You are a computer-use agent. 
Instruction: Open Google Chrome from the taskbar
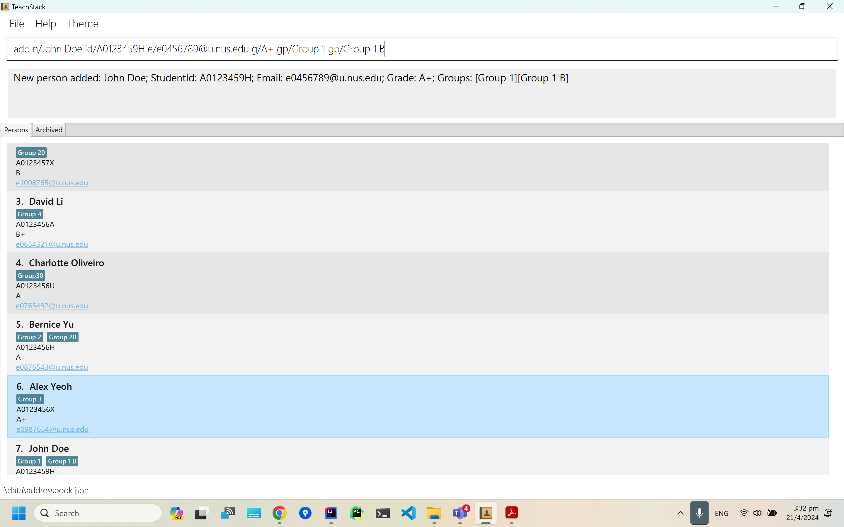pyautogui.click(x=279, y=513)
